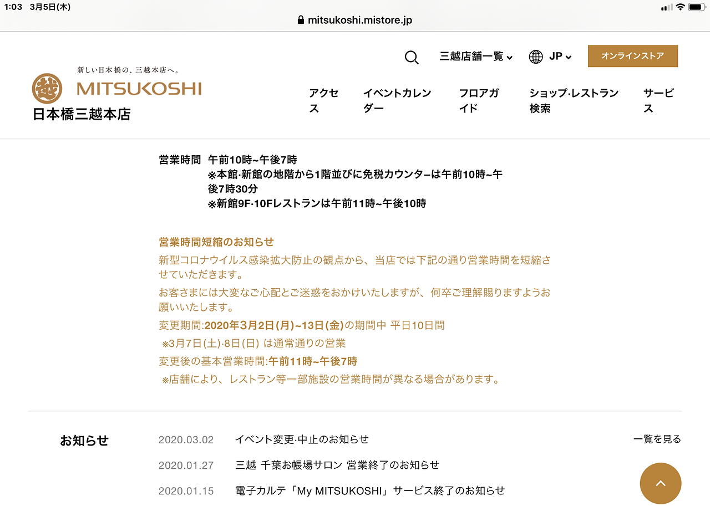Click the 本館·新館の地階 tax-free counter hours note
This screenshot has height=532, width=710.
click(355, 181)
